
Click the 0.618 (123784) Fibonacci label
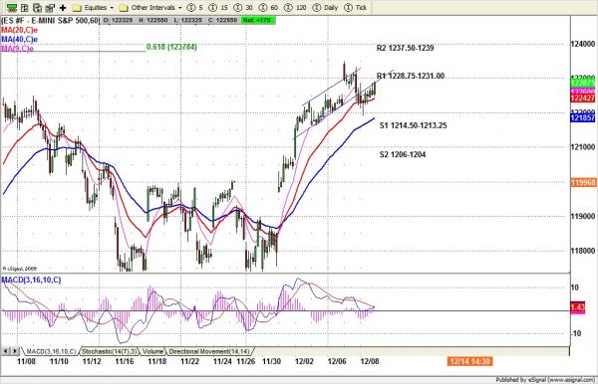[171, 47]
